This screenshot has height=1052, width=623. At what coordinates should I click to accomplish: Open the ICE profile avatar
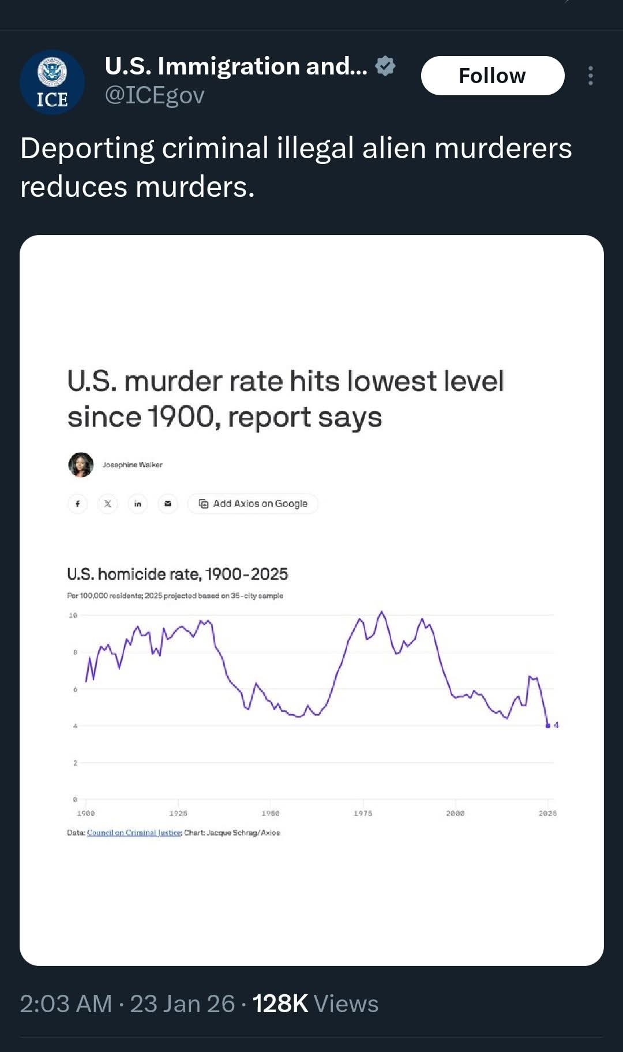click(52, 82)
